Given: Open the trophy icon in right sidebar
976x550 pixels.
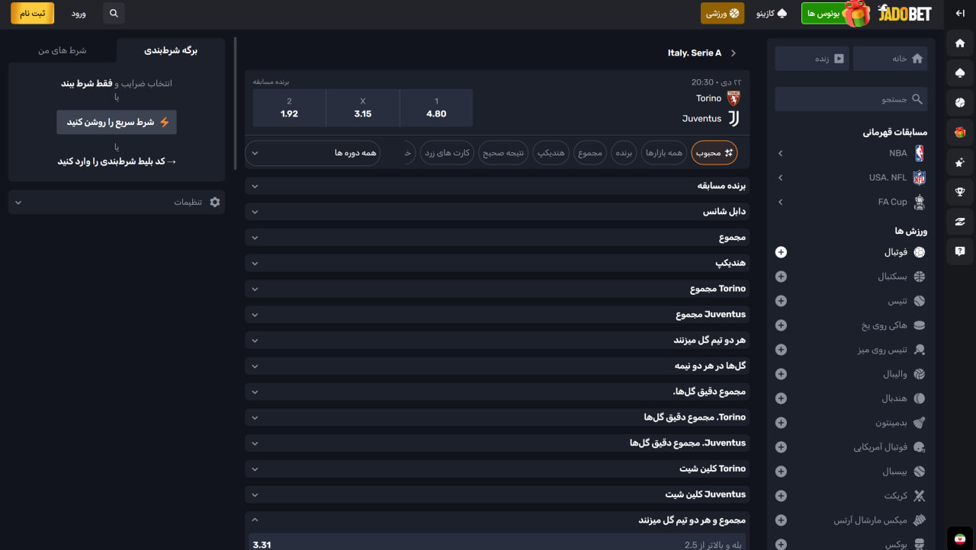Looking at the screenshot, I should [960, 191].
